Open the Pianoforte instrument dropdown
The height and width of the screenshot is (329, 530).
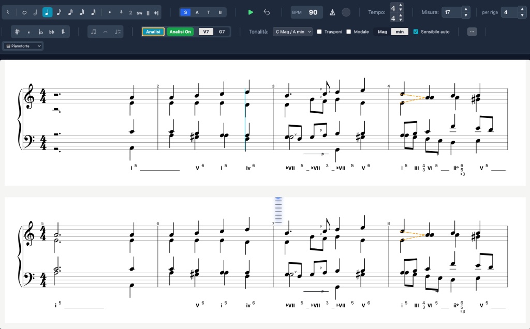point(22,46)
